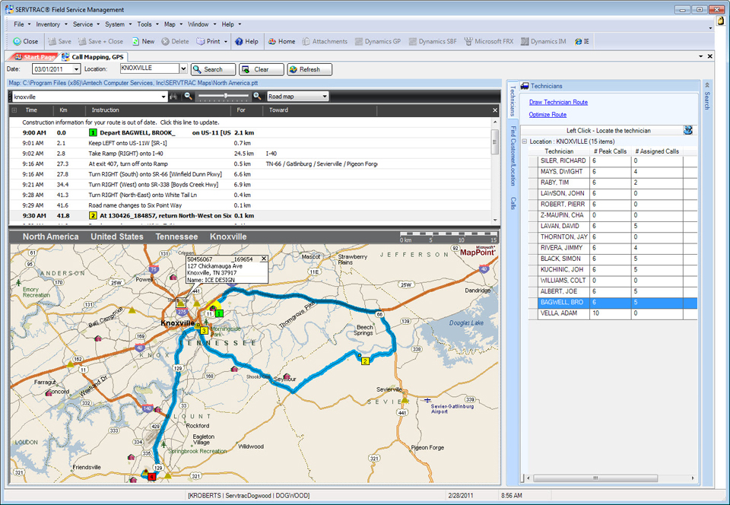Screen dimensions: 730x505
Task: Launch Dynamics SBF from toolbar
Action: [x=433, y=41]
